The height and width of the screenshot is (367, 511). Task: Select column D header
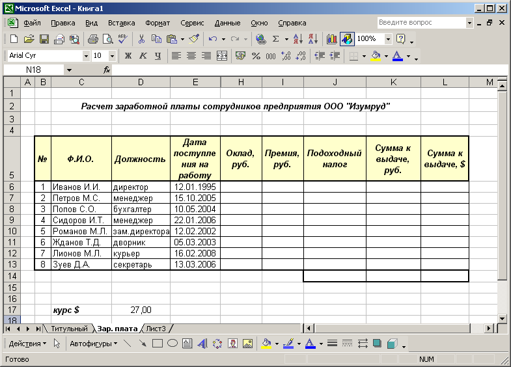click(x=141, y=83)
